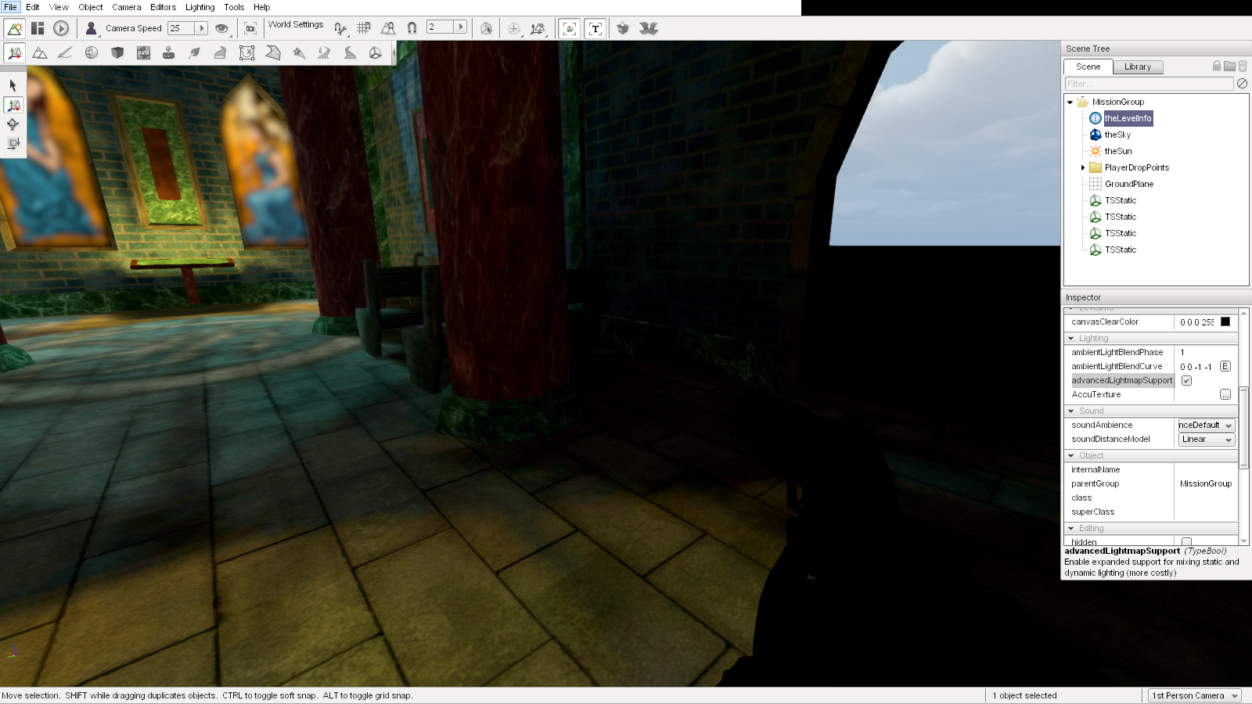Open the File menu
The image size is (1252, 704).
(10, 7)
